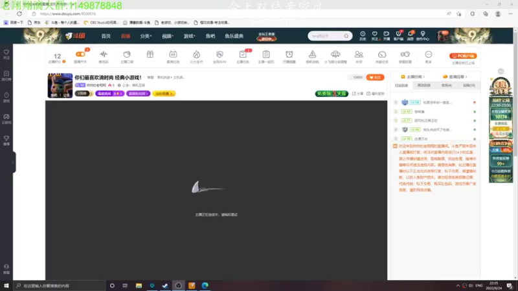
Task: Open Steam from the taskbar
Action: 165,285
